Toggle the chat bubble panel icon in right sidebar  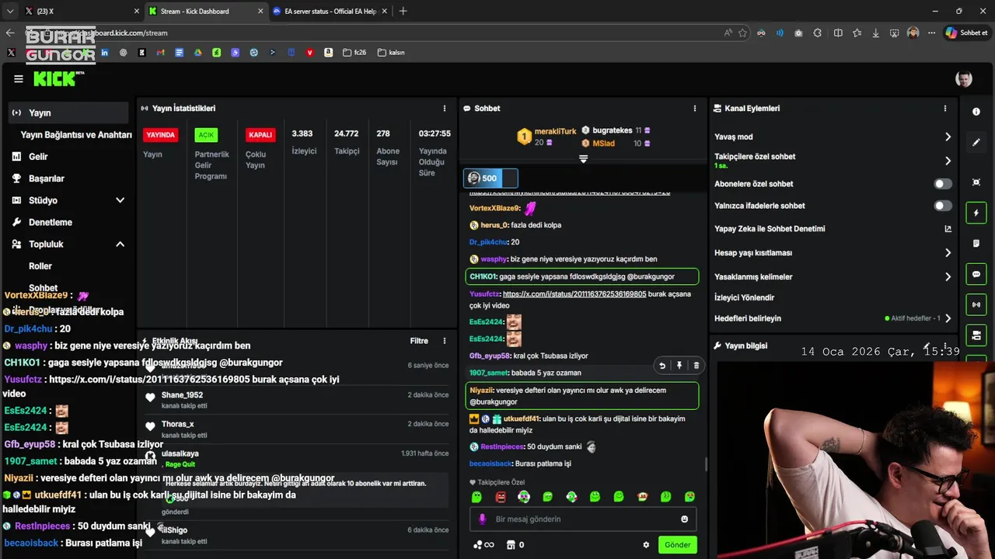tap(976, 274)
